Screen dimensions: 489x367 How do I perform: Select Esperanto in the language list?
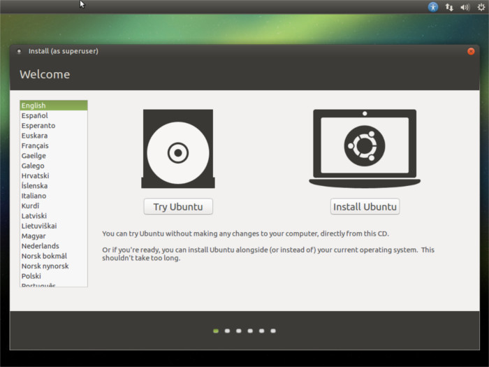tap(54, 125)
